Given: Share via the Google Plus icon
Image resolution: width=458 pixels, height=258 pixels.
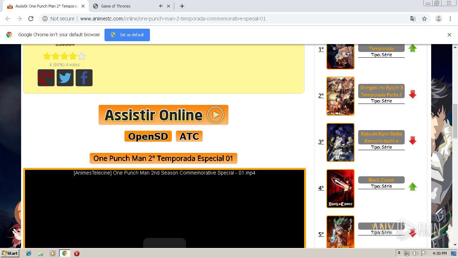Looking at the screenshot, I should coord(46,78).
